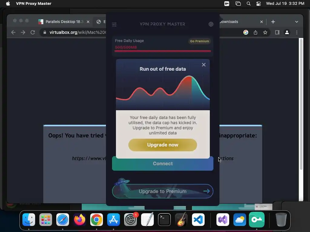Open the VPN Proxy Master app menu

pyautogui.click(x=34, y=4)
